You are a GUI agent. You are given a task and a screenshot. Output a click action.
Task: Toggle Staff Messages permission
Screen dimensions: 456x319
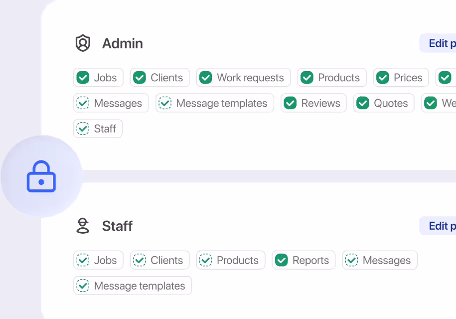(380, 260)
